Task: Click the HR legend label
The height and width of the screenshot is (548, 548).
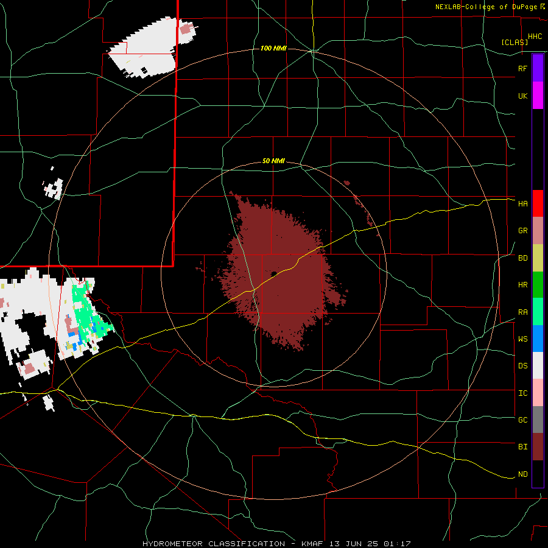Action: 522,285
